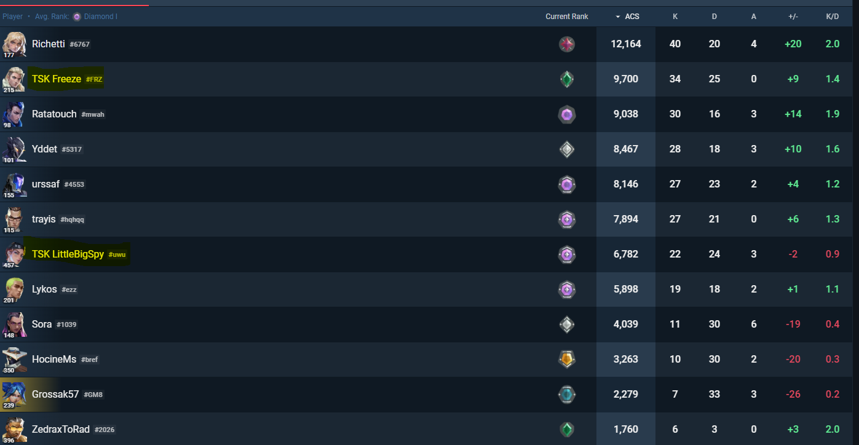This screenshot has height=445, width=859.
Task: Open urssaf's player name link
Action: tap(46, 184)
